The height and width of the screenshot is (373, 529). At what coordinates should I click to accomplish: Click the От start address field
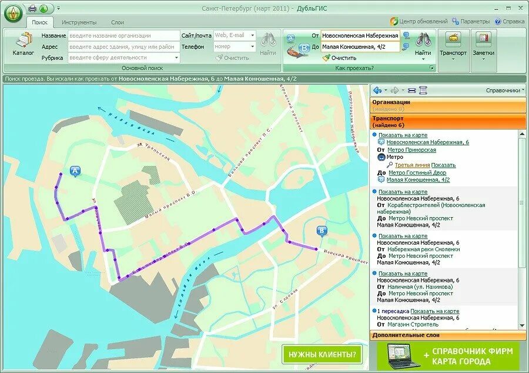[360, 35]
